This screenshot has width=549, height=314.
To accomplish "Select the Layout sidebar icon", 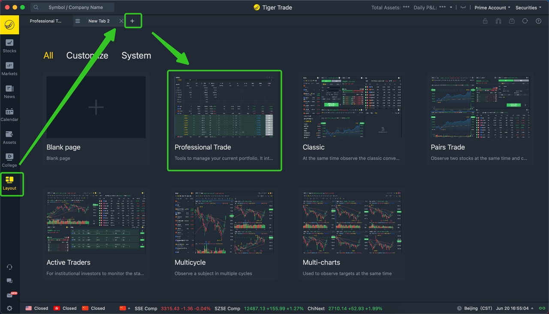I will point(9,183).
